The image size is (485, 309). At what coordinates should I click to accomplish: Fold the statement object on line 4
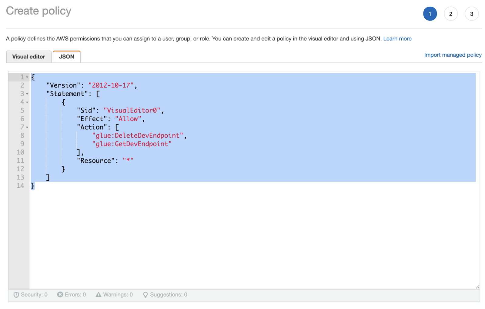click(x=27, y=102)
